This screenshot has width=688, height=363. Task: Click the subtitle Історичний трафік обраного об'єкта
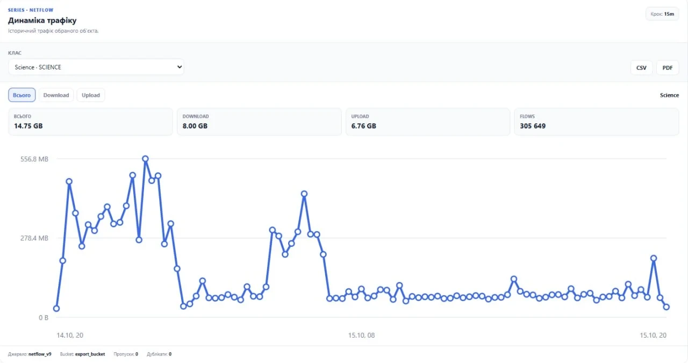pos(53,31)
